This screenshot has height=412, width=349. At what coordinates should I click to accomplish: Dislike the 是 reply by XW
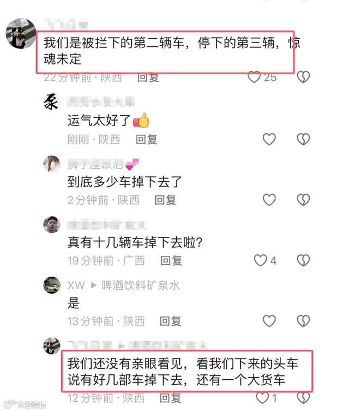click(x=303, y=321)
